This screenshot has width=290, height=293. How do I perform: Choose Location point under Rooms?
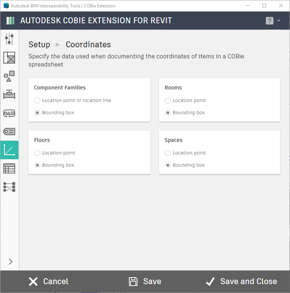(x=185, y=100)
